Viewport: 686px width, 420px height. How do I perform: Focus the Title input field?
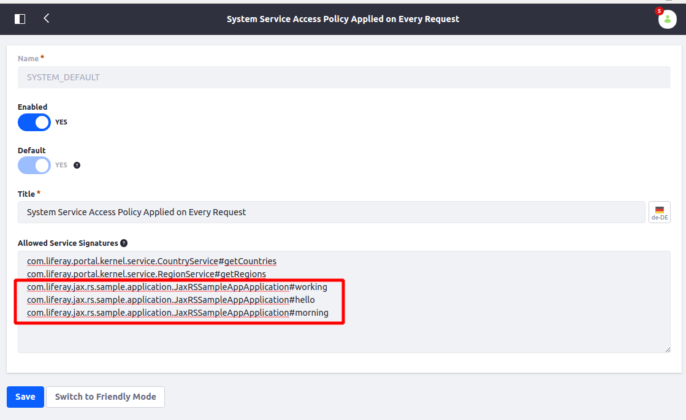(x=332, y=212)
